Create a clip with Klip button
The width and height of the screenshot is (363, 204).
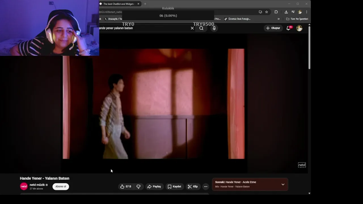(x=193, y=186)
